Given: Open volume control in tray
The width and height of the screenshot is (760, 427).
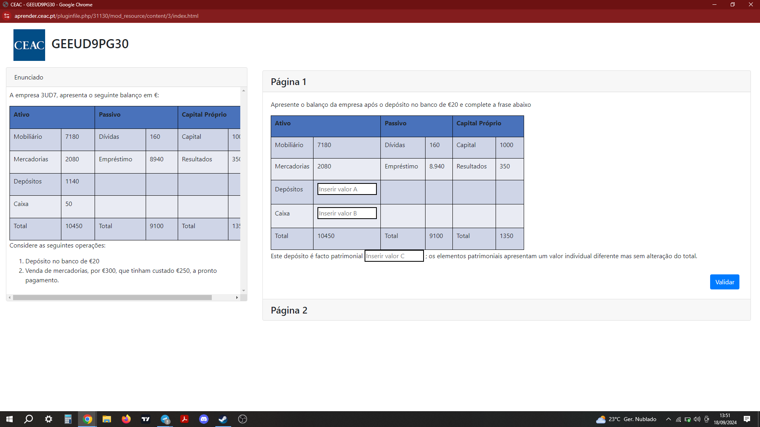Looking at the screenshot, I should (x=697, y=419).
